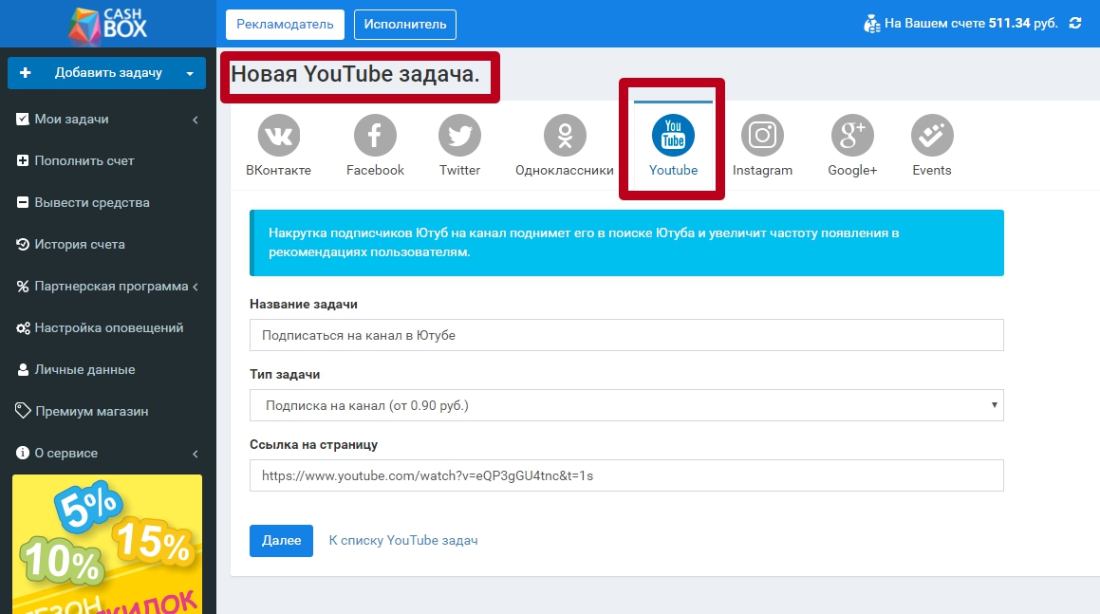This screenshot has width=1100, height=614.
Task: Switch to Исполнитель mode
Action: (404, 25)
